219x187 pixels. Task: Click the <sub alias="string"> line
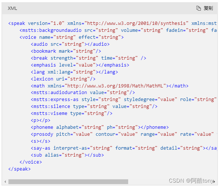pos(67,155)
